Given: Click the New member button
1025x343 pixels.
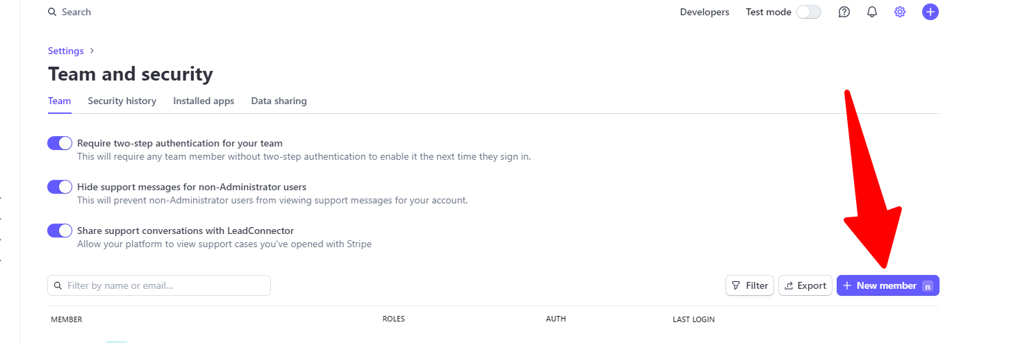Looking at the screenshot, I should pos(888,285).
